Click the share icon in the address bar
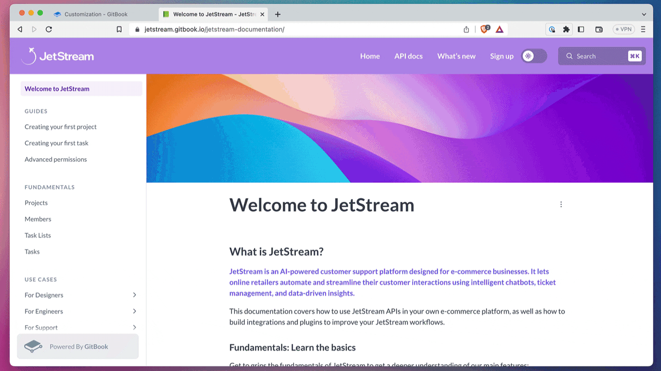661x371 pixels. click(466, 29)
